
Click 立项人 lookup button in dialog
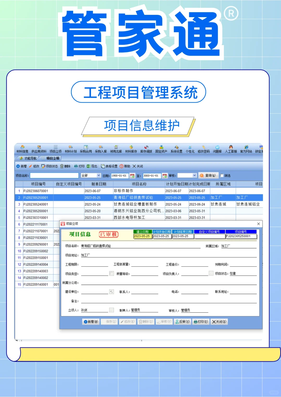(x=111, y=310)
